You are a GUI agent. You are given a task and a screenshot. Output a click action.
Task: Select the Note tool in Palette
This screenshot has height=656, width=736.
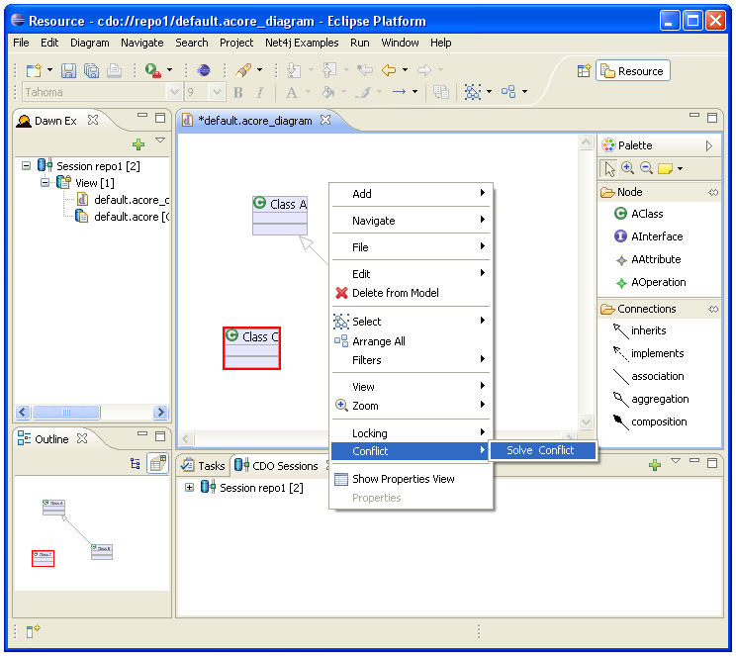point(665,168)
